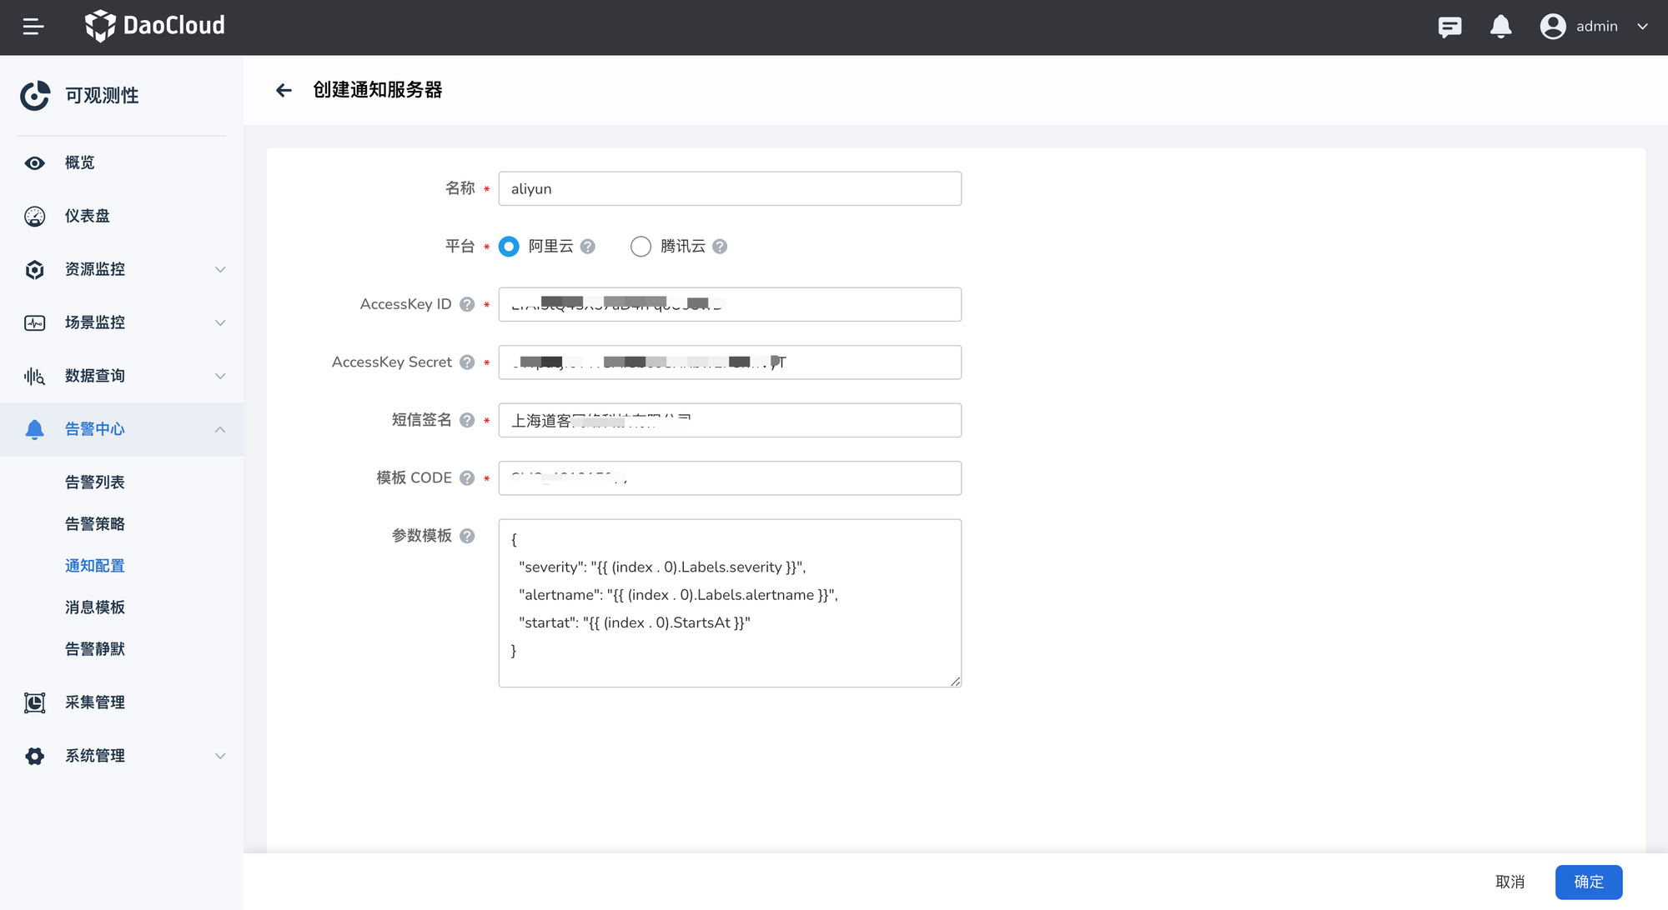
Task: Click the 取消 cancel button
Action: pos(1510,882)
